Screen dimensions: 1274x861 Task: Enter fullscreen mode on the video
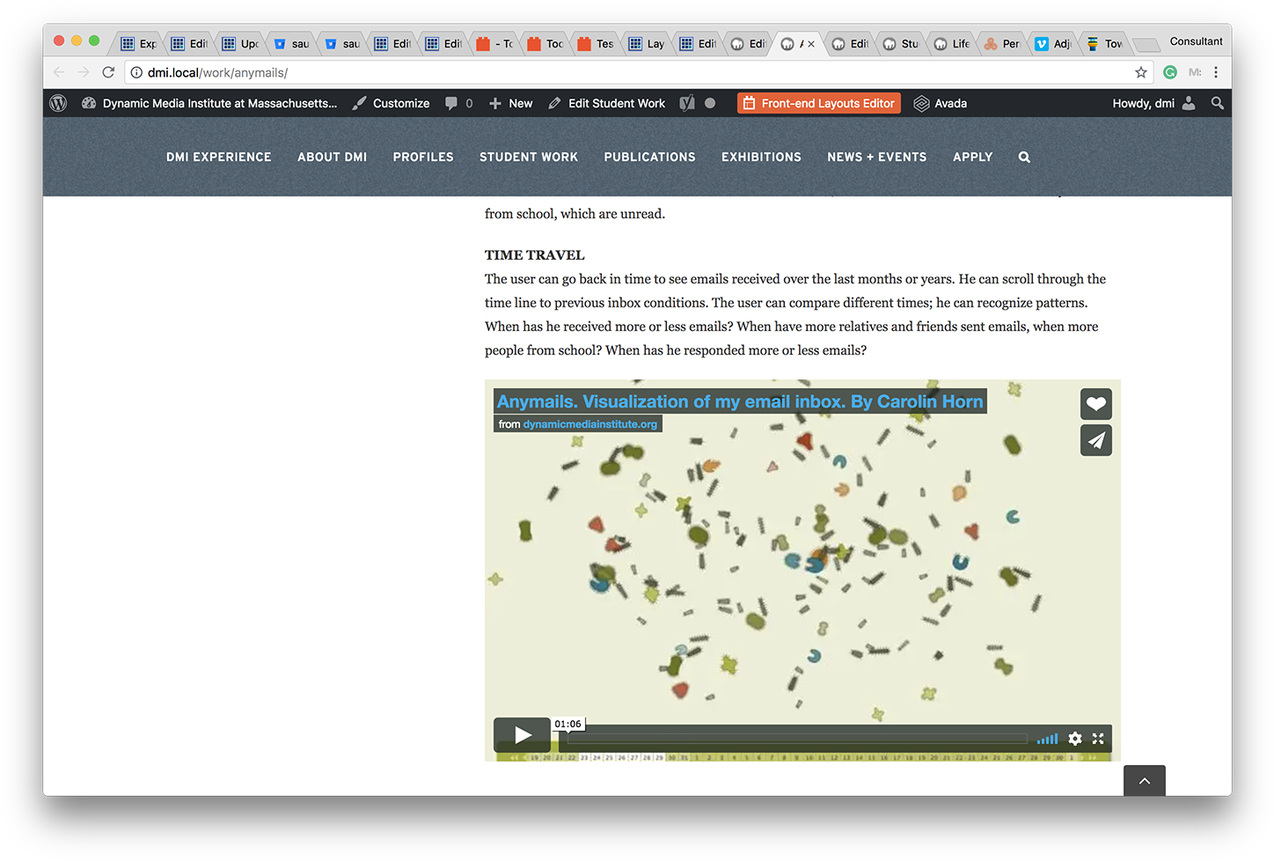coord(1098,739)
